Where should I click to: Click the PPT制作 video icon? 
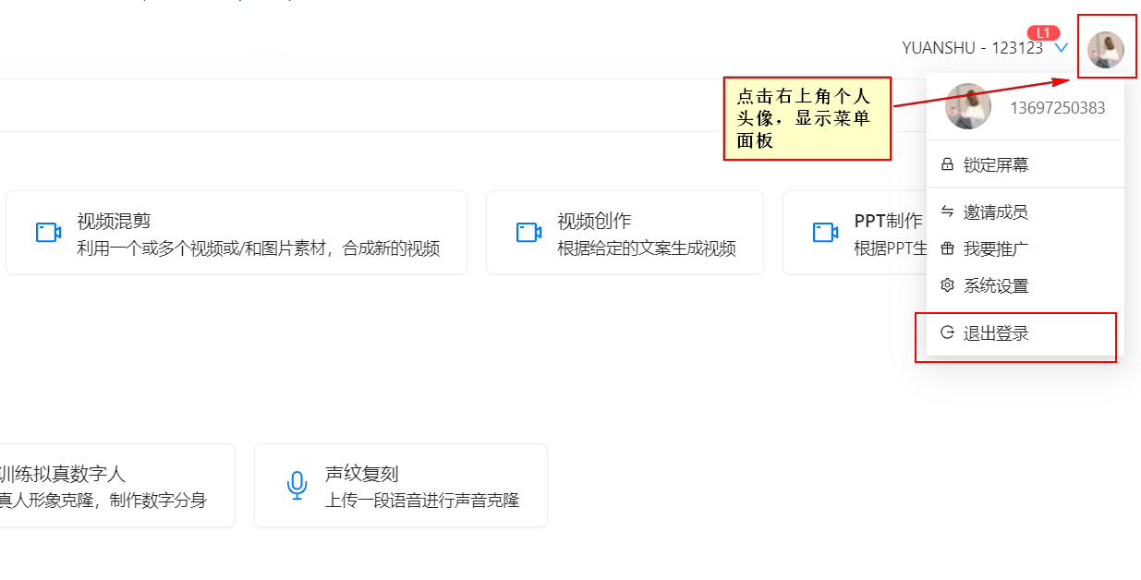coord(823,233)
